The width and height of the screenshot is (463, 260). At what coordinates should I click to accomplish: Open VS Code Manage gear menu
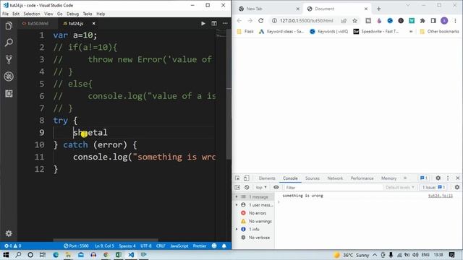tap(9, 233)
